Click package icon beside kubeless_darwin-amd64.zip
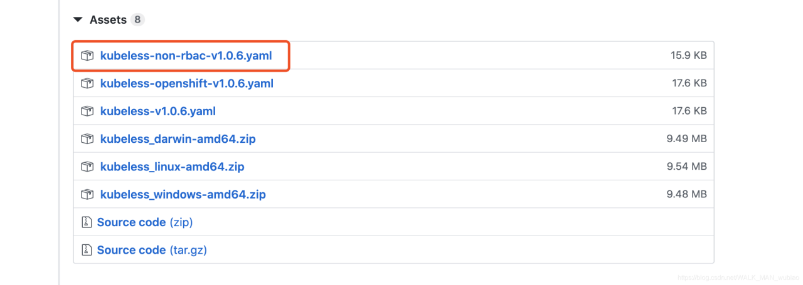Screen dimensions: 803x285 [87, 139]
